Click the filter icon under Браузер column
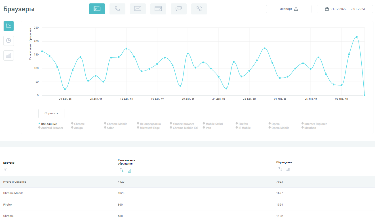Screen dimensions: 375x220 (x=5, y=169)
